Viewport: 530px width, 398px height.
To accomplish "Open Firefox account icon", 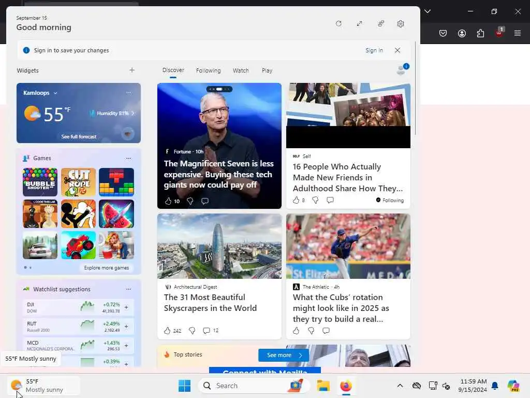I will coord(462,33).
